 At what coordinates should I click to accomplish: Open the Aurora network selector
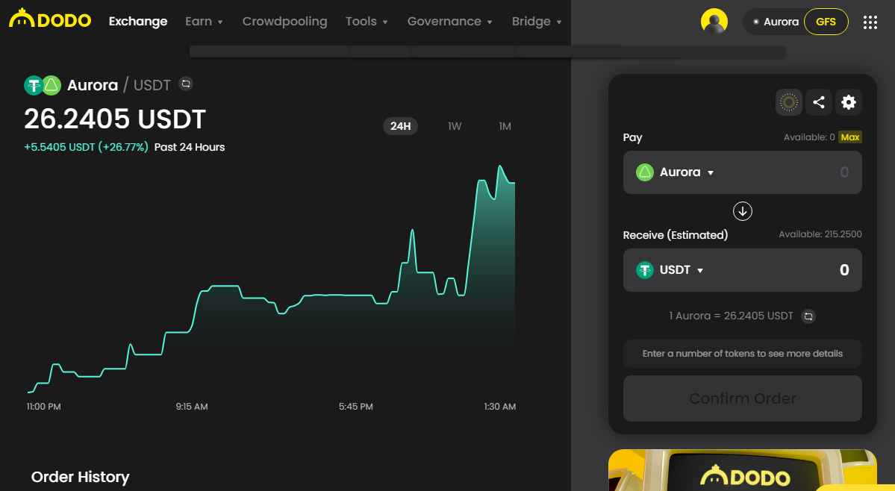776,22
